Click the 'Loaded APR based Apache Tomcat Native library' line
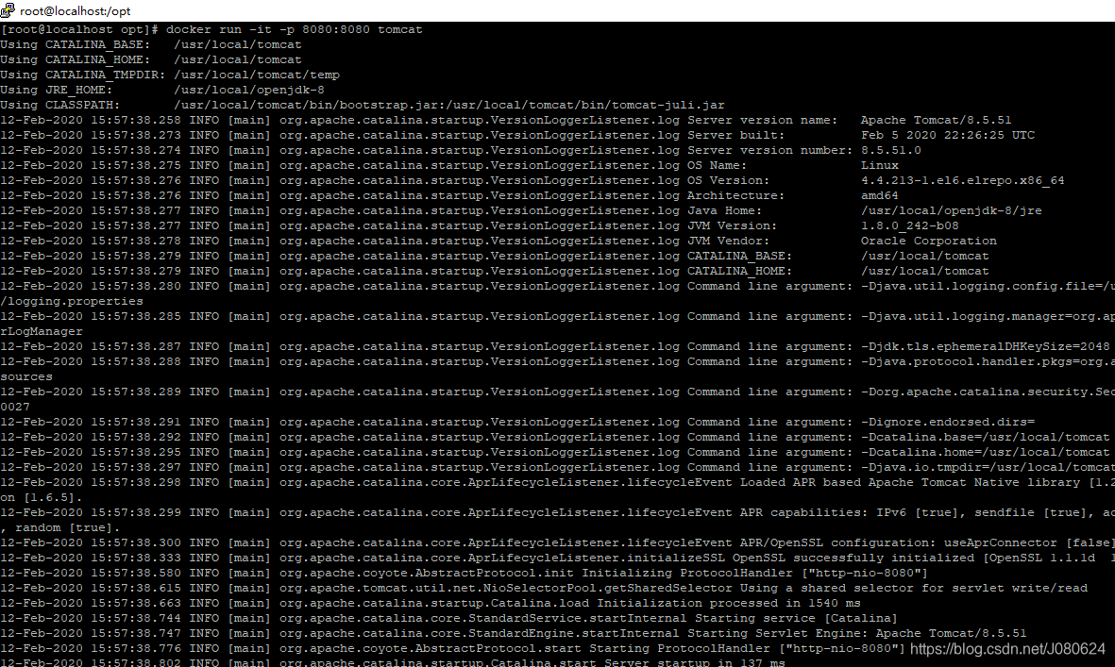Image resolution: width=1115 pixels, height=667 pixels. point(557,482)
